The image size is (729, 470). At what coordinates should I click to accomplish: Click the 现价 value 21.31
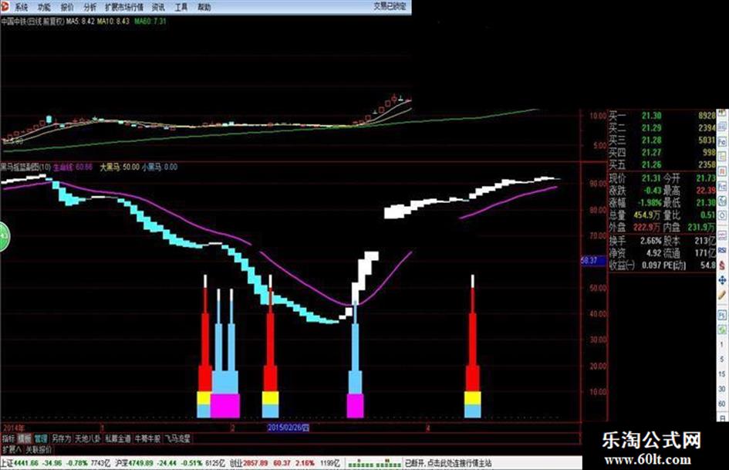tap(651, 178)
